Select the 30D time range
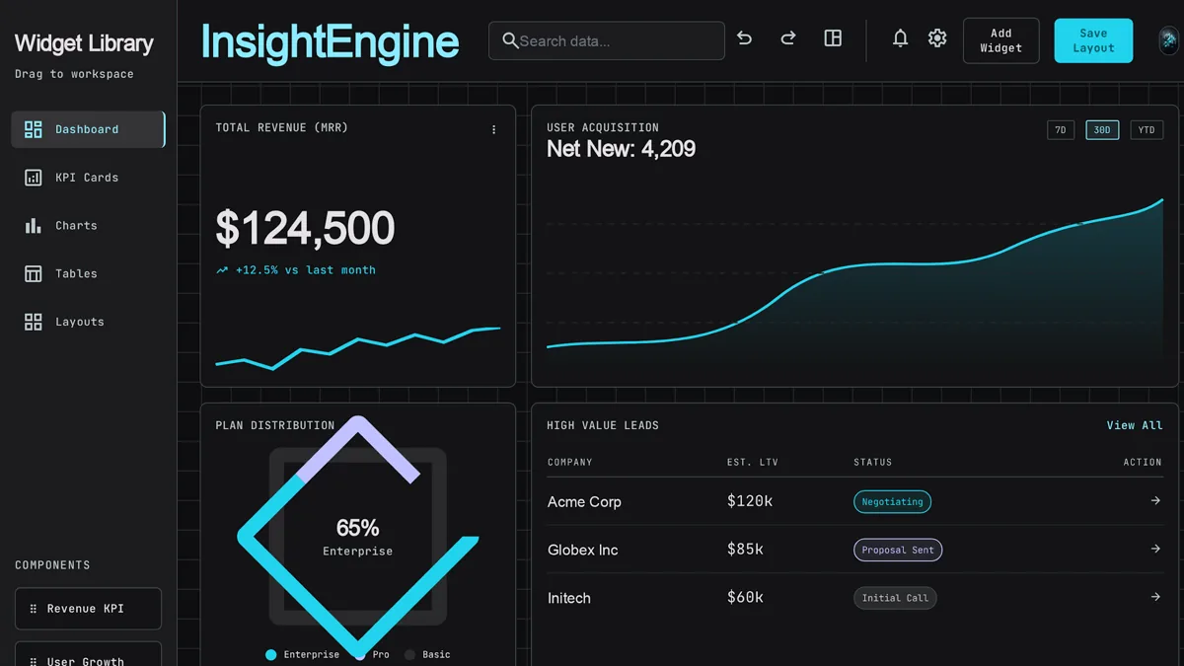Image resolution: width=1184 pixels, height=666 pixels. tap(1102, 130)
